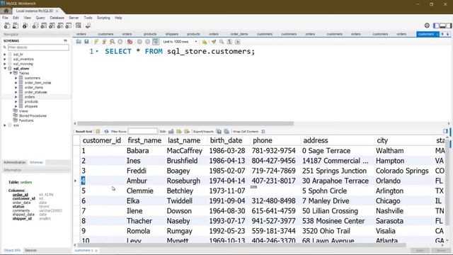Stop query execution icon
This screenshot has height=255, width=453.
120,42
